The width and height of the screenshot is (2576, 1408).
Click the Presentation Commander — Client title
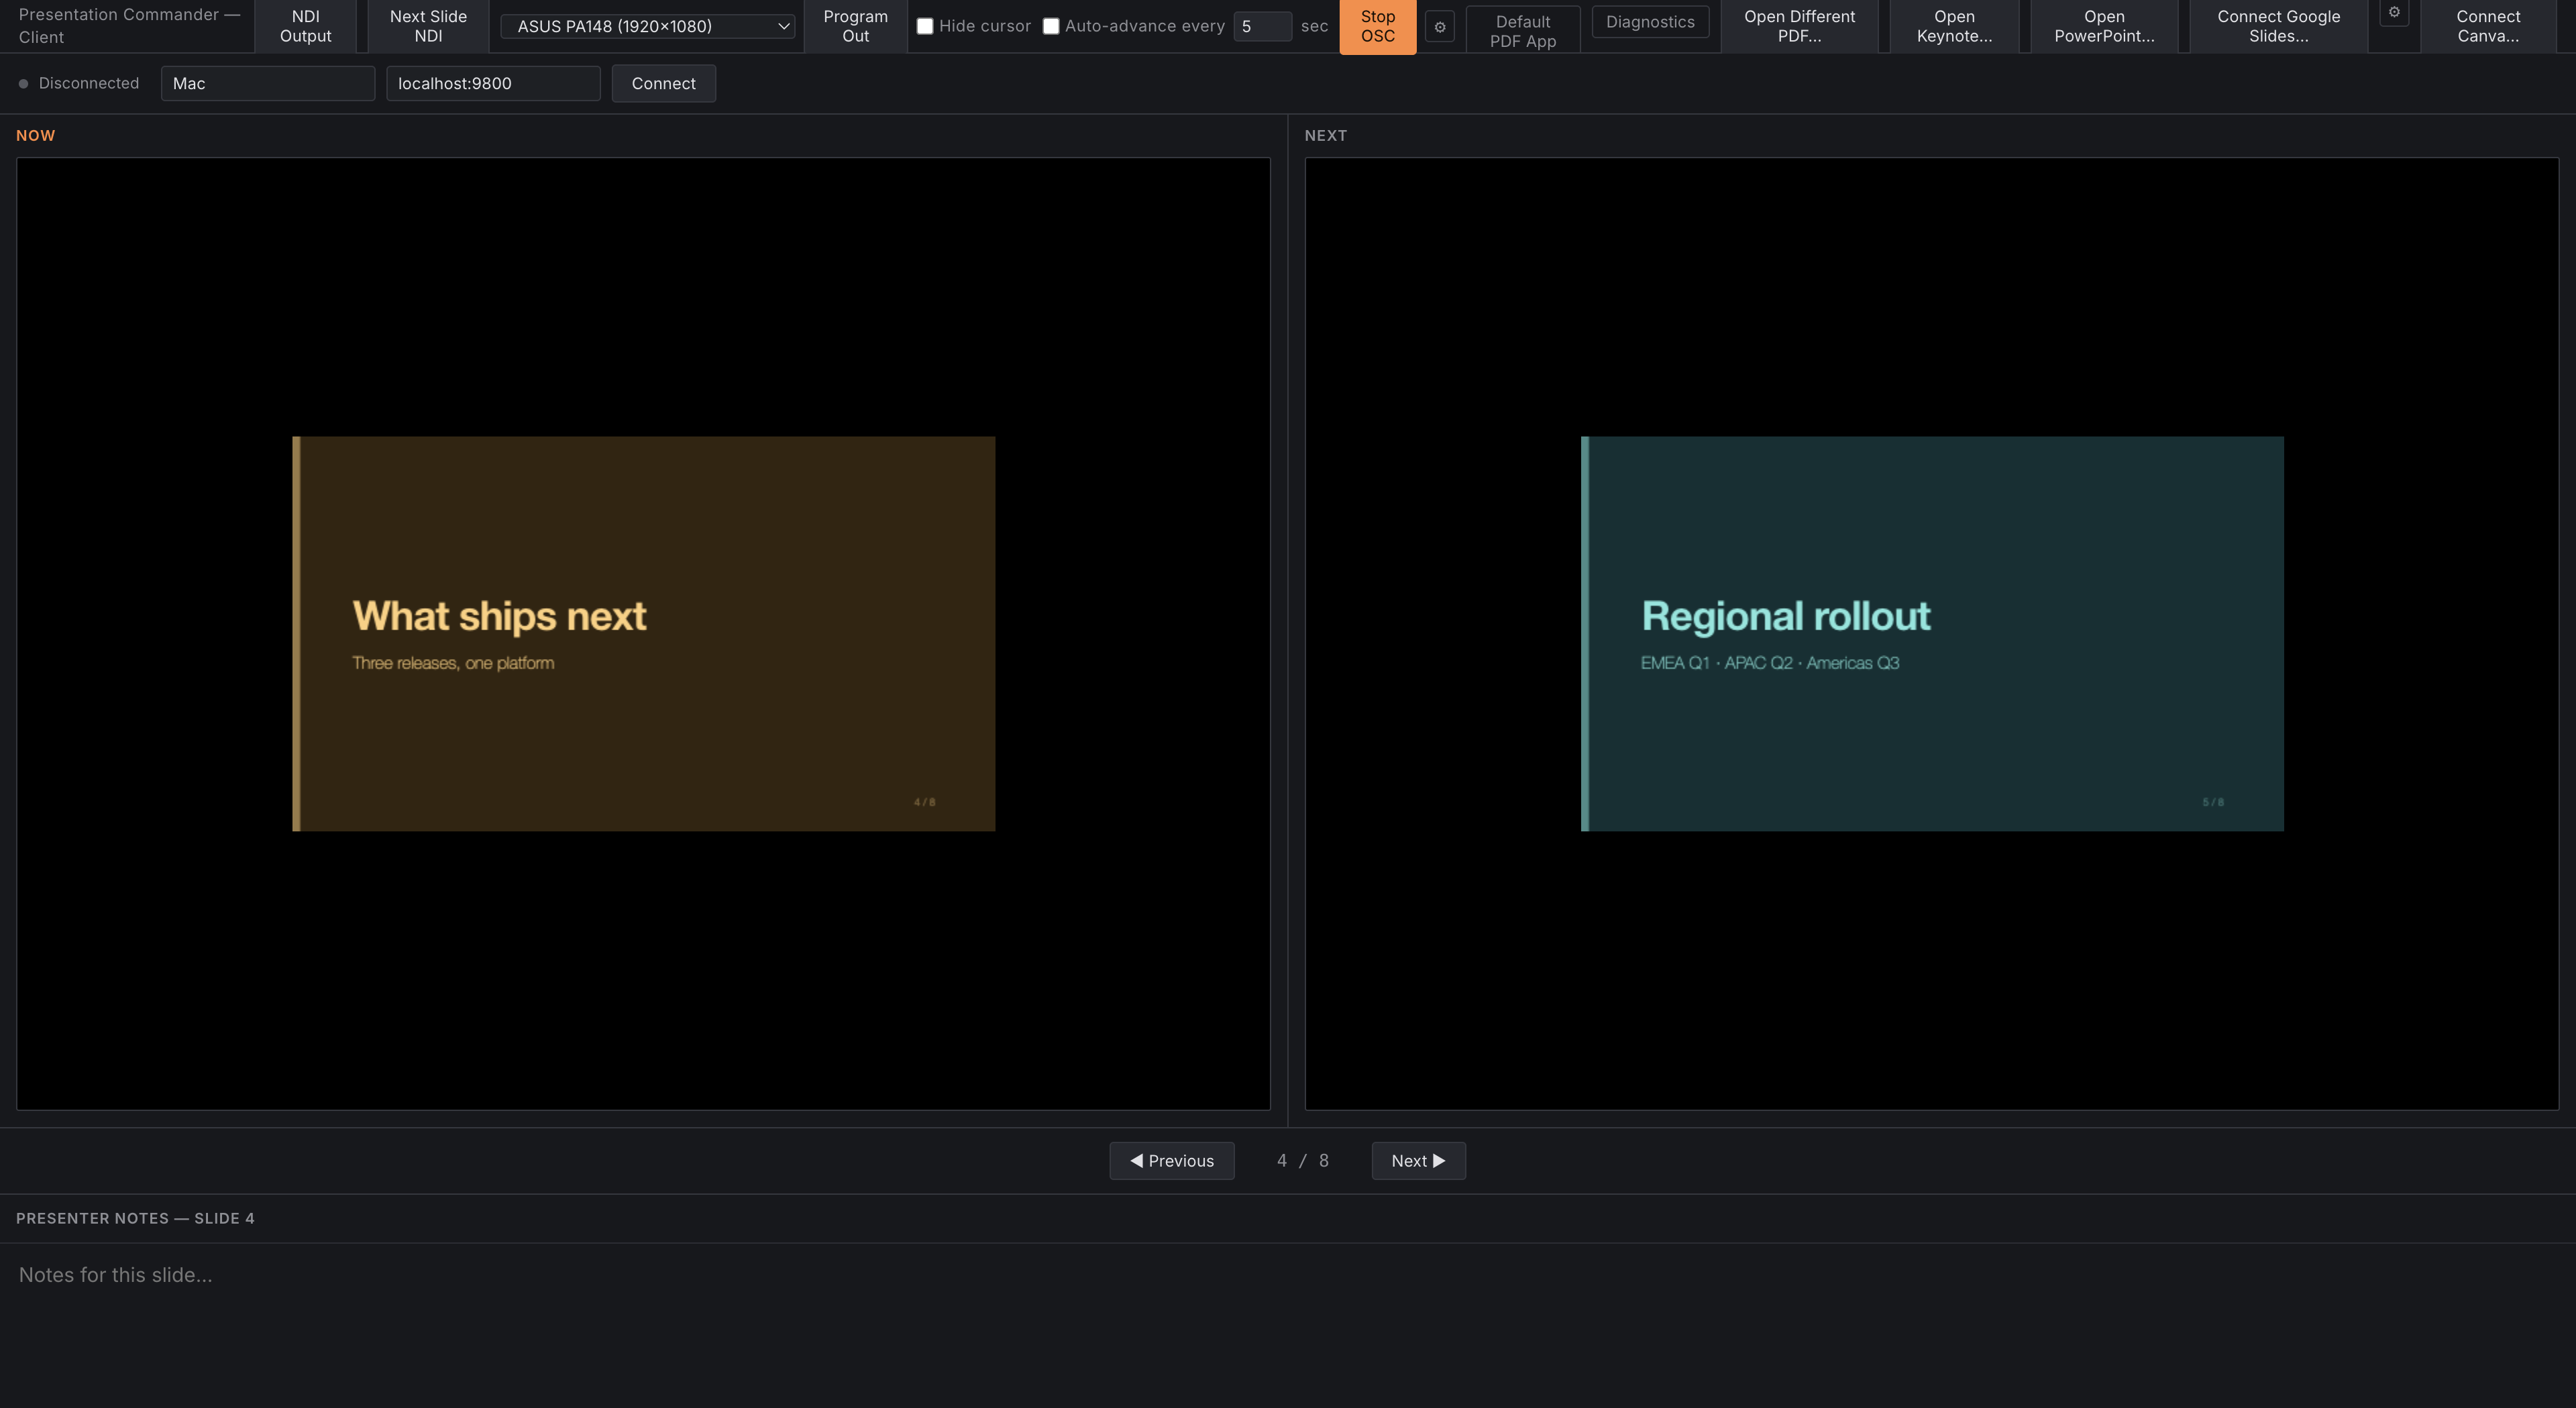[129, 26]
